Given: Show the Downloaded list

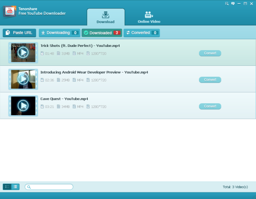Looking at the screenshot, I should click(x=102, y=33).
